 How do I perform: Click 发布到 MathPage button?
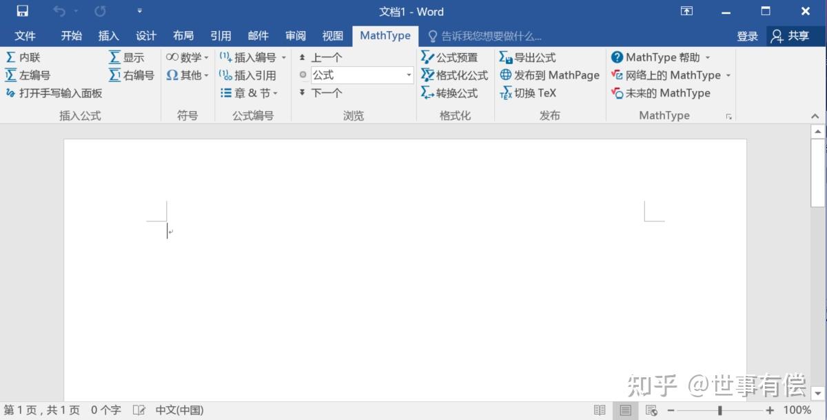tap(549, 75)
